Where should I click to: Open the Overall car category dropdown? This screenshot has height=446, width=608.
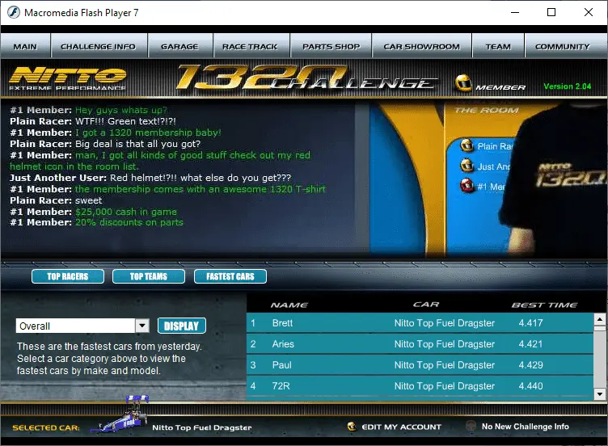click(141, 326)
